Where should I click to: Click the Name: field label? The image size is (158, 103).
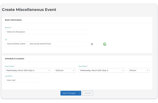click(8, 28)
